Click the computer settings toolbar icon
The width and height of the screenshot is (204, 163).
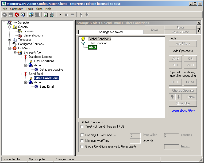(52, 15)
